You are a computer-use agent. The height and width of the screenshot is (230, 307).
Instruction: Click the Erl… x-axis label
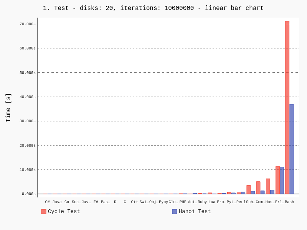280,202
